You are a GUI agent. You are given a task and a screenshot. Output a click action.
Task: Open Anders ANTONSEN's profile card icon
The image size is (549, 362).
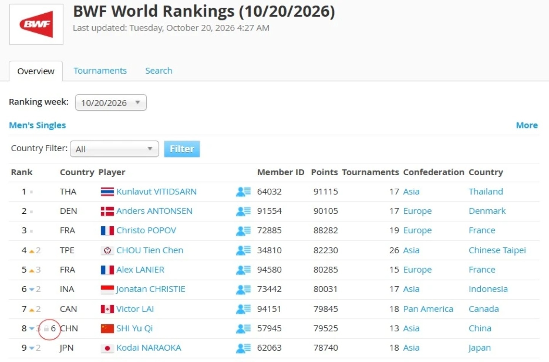tap(243, 211)
